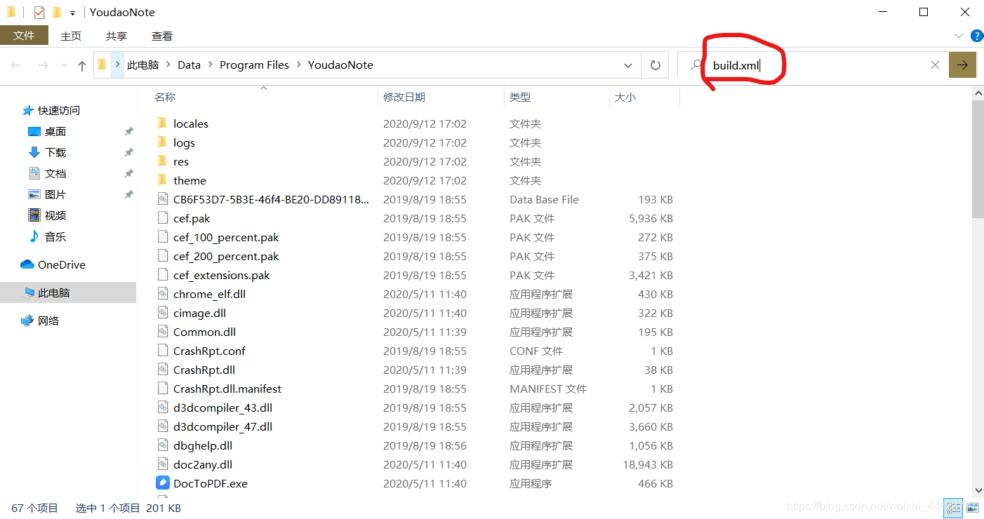Select the DocToPDF.exe application icon
Image resolution: width=984 pixels, height=519 pixels.
(162, 483)
